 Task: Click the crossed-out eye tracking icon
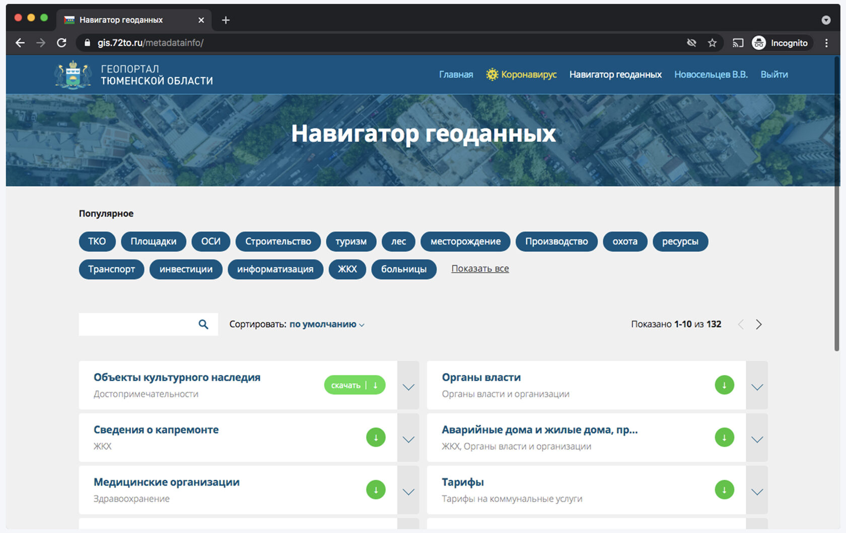point(691,43)
